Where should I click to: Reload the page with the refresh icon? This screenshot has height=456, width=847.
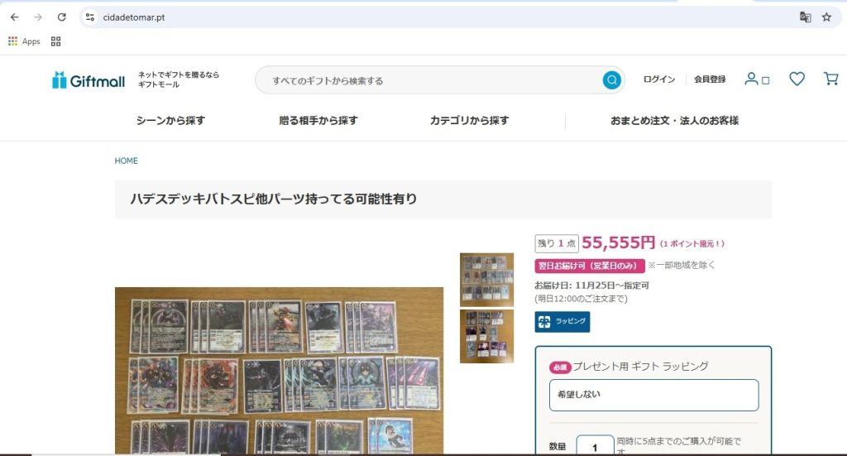coord(61,17)
